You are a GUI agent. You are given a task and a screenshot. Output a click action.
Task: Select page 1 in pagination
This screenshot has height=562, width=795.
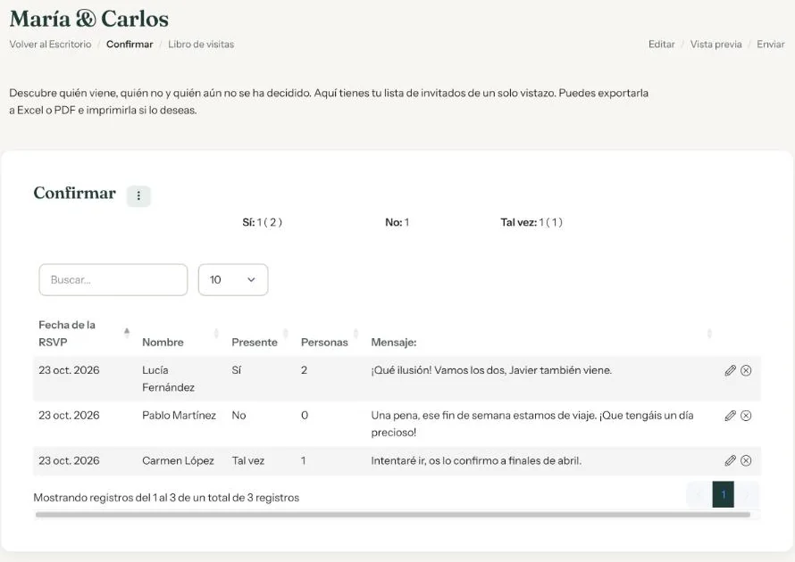point(723,494)
